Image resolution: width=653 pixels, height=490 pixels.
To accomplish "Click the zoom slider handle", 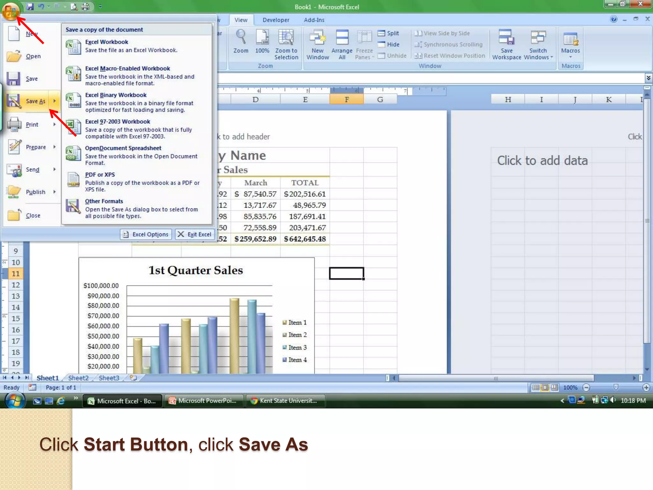I will click(616, 387).
